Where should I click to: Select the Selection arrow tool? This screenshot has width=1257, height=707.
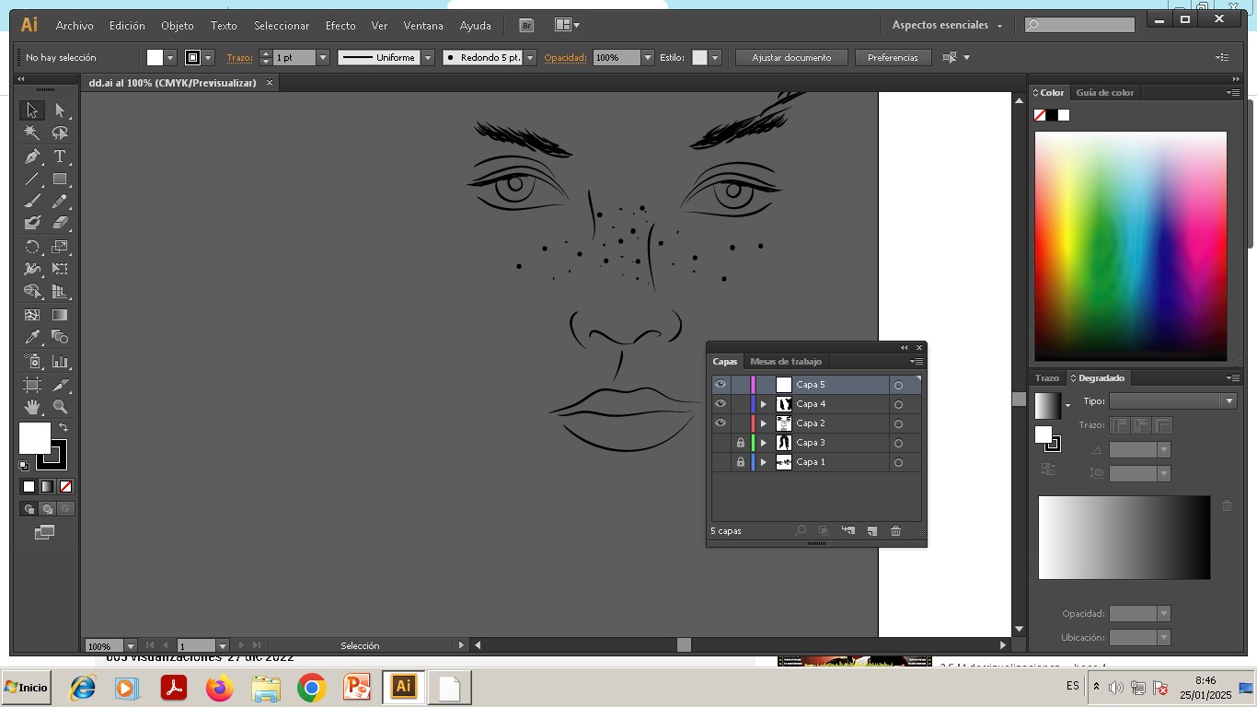point(32,110)
